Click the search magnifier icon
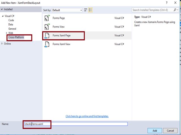 click(175, 10)
